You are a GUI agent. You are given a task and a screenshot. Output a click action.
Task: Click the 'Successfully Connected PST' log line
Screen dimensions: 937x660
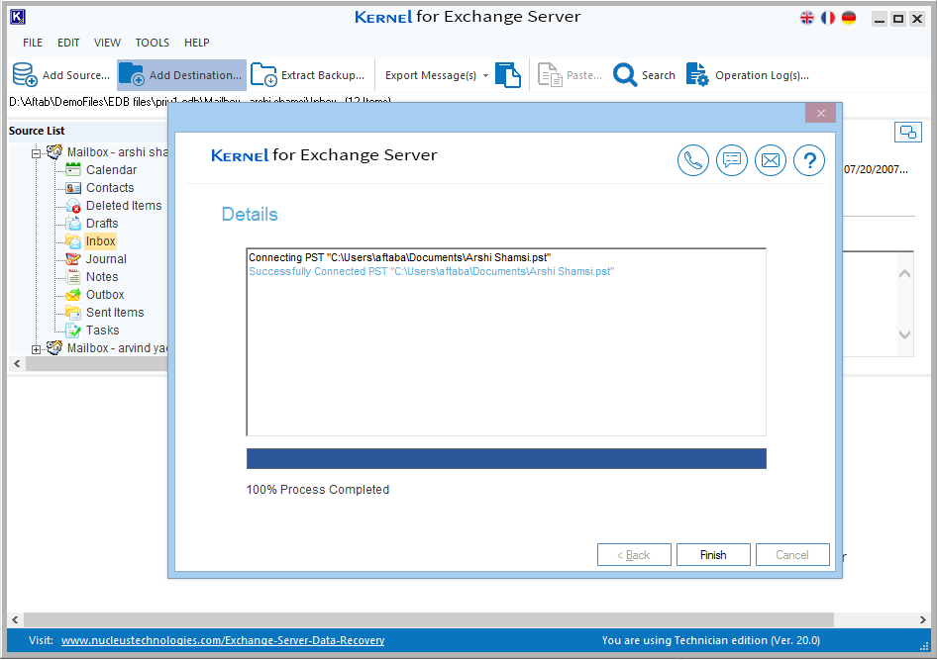431,271
